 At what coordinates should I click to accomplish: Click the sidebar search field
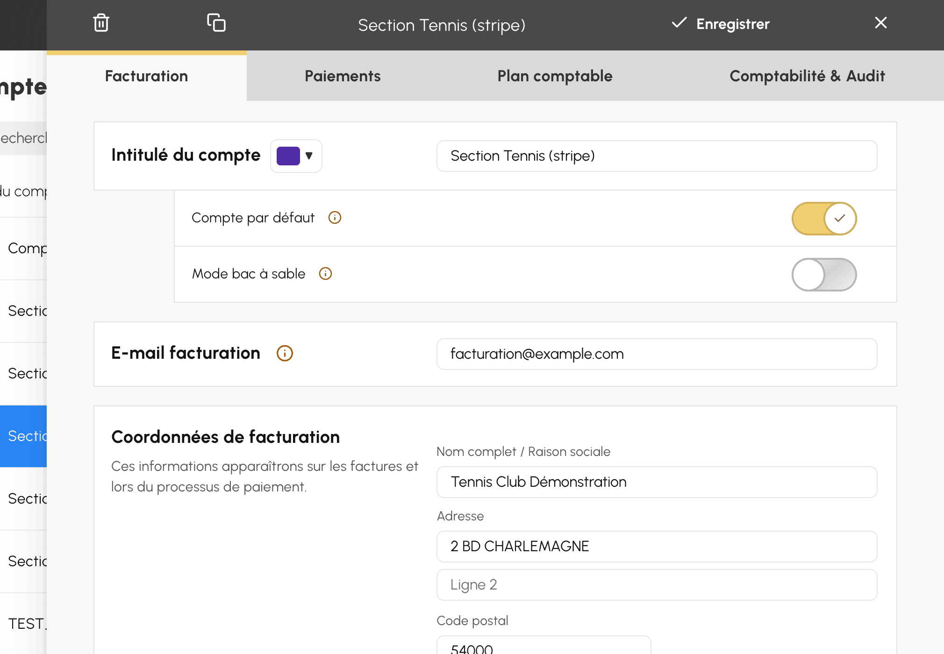coord(23,138)
